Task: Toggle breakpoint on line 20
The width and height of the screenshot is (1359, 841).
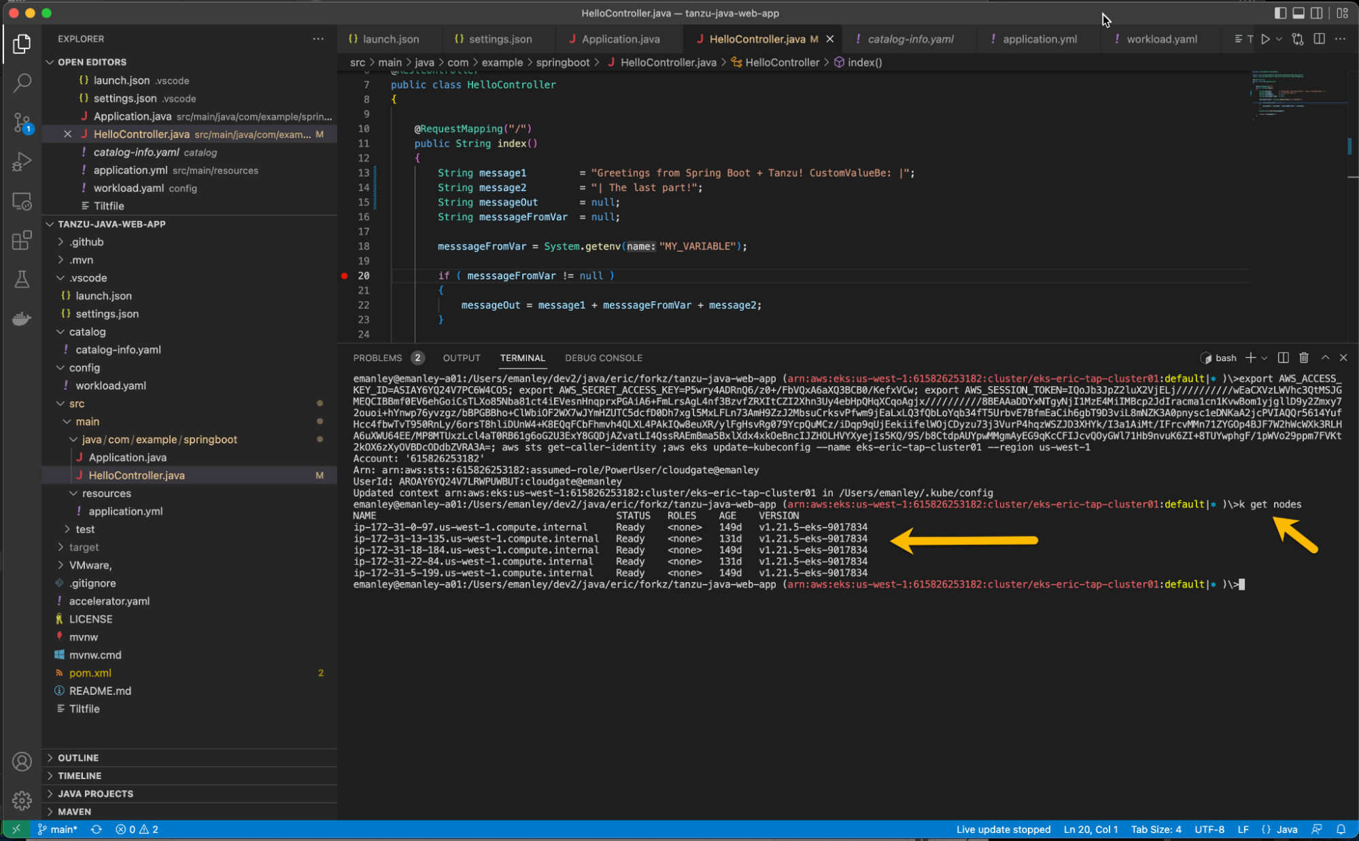Action: [345, 275]
